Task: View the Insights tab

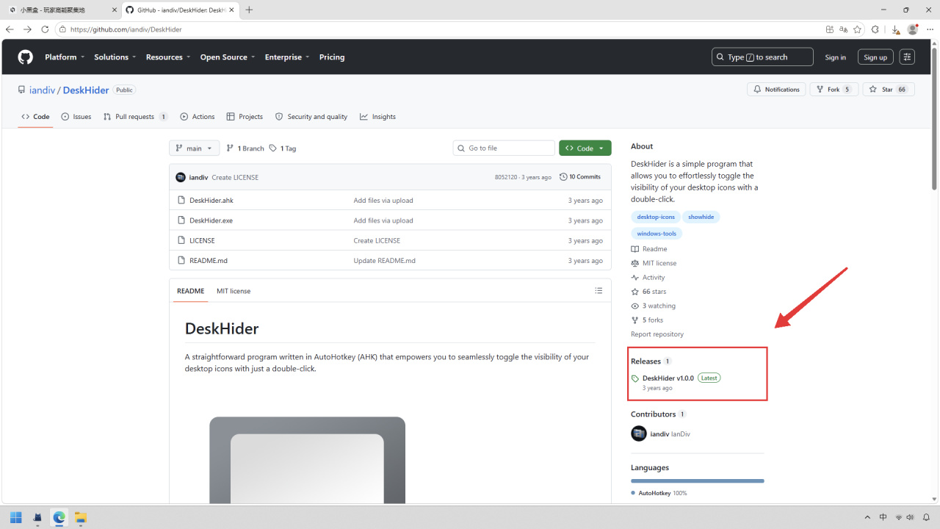Action: (377, 117)
